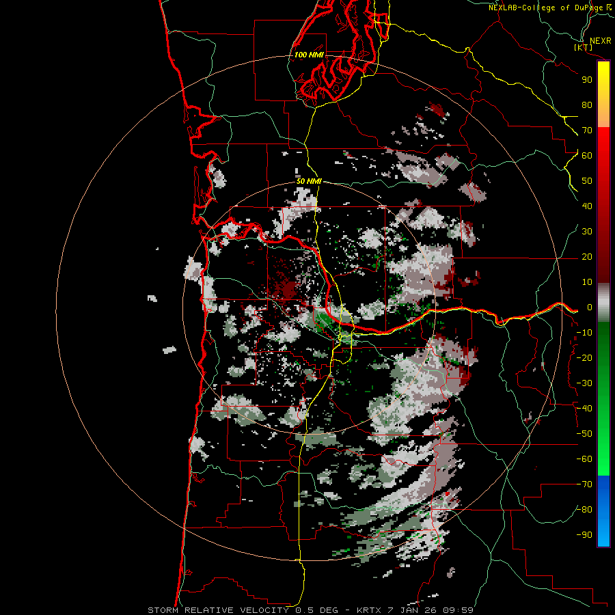Select the 90 value on the velocity scale
The image size is (615, 615).
[x=587, y=80]
